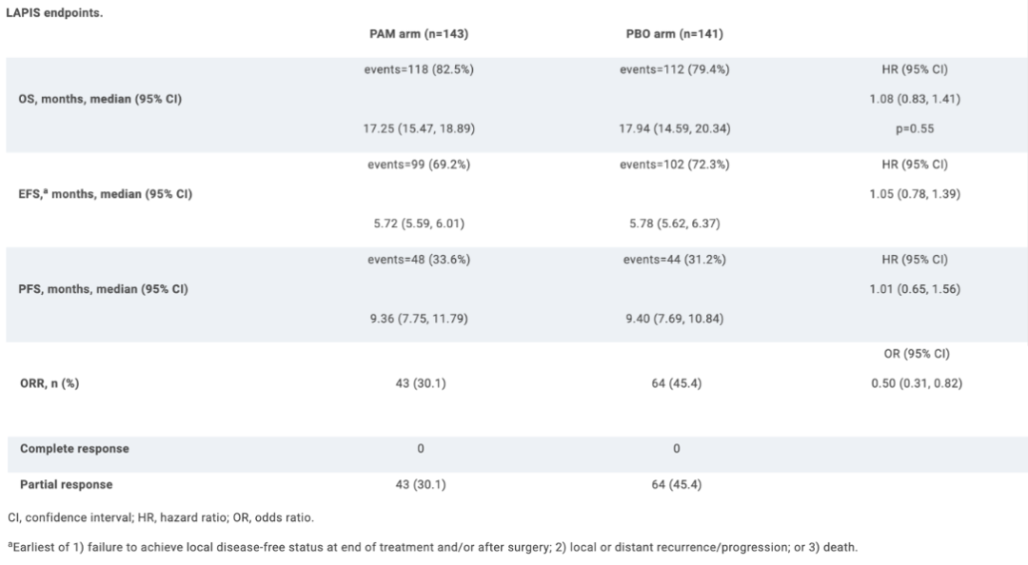Click the EFS definition footnote text
Image resolution: width=1028 pixels, height=565 pixels.
coord(433,547)
